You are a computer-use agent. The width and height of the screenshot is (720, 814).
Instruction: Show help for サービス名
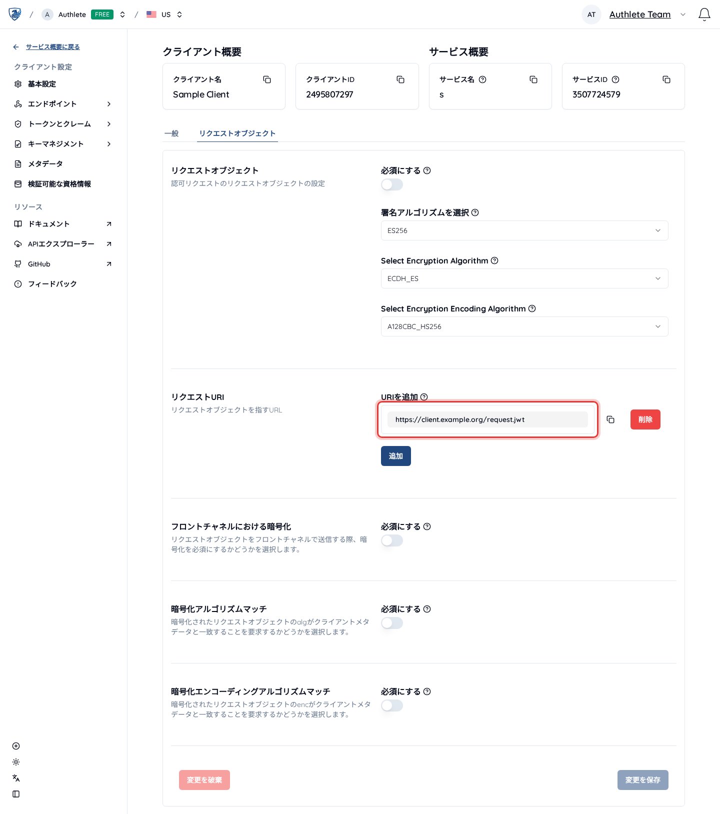(482, 79)
